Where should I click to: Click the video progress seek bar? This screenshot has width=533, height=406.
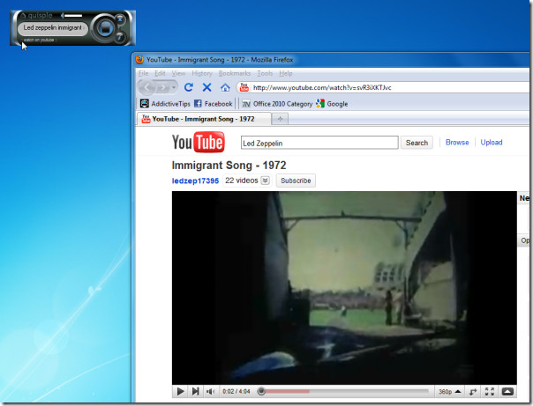pyautogui.click(x=342, y=391)
